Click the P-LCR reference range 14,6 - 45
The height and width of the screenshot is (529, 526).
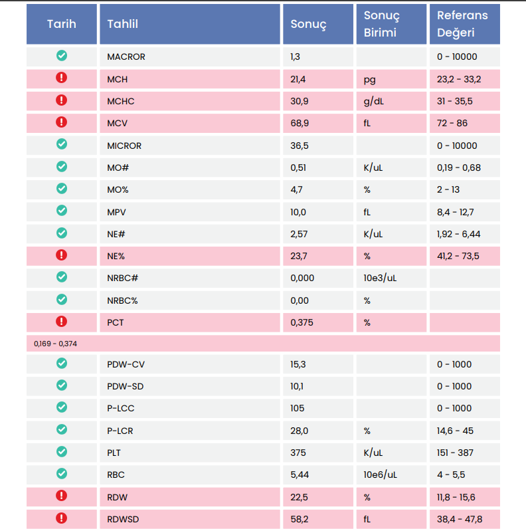[455, 431]
